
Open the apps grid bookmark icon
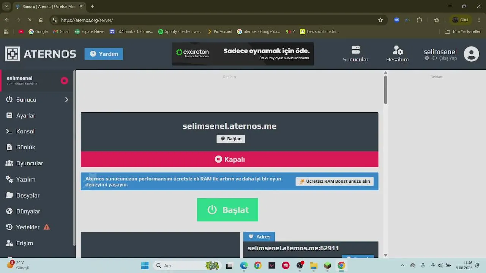coord(6,31)
